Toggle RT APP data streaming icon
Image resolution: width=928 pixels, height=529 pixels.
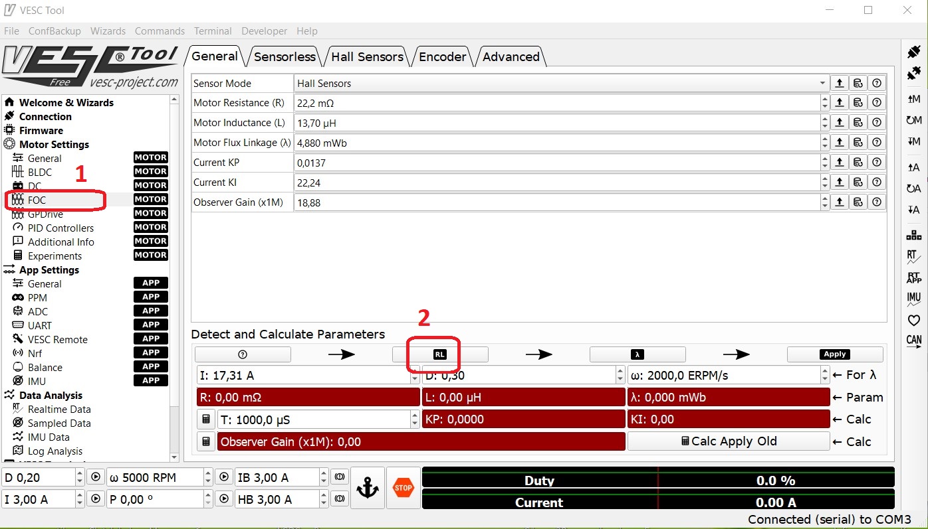click(914, 277)
